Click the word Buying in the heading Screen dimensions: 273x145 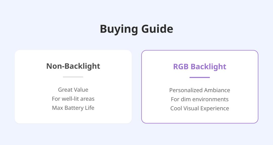click(119, 29)
